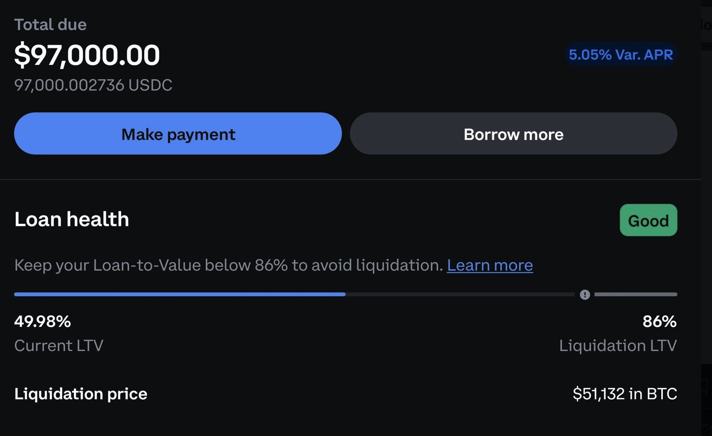Select the Borrow more button
Screen dimensions: 712x436
tap(514, 133)
